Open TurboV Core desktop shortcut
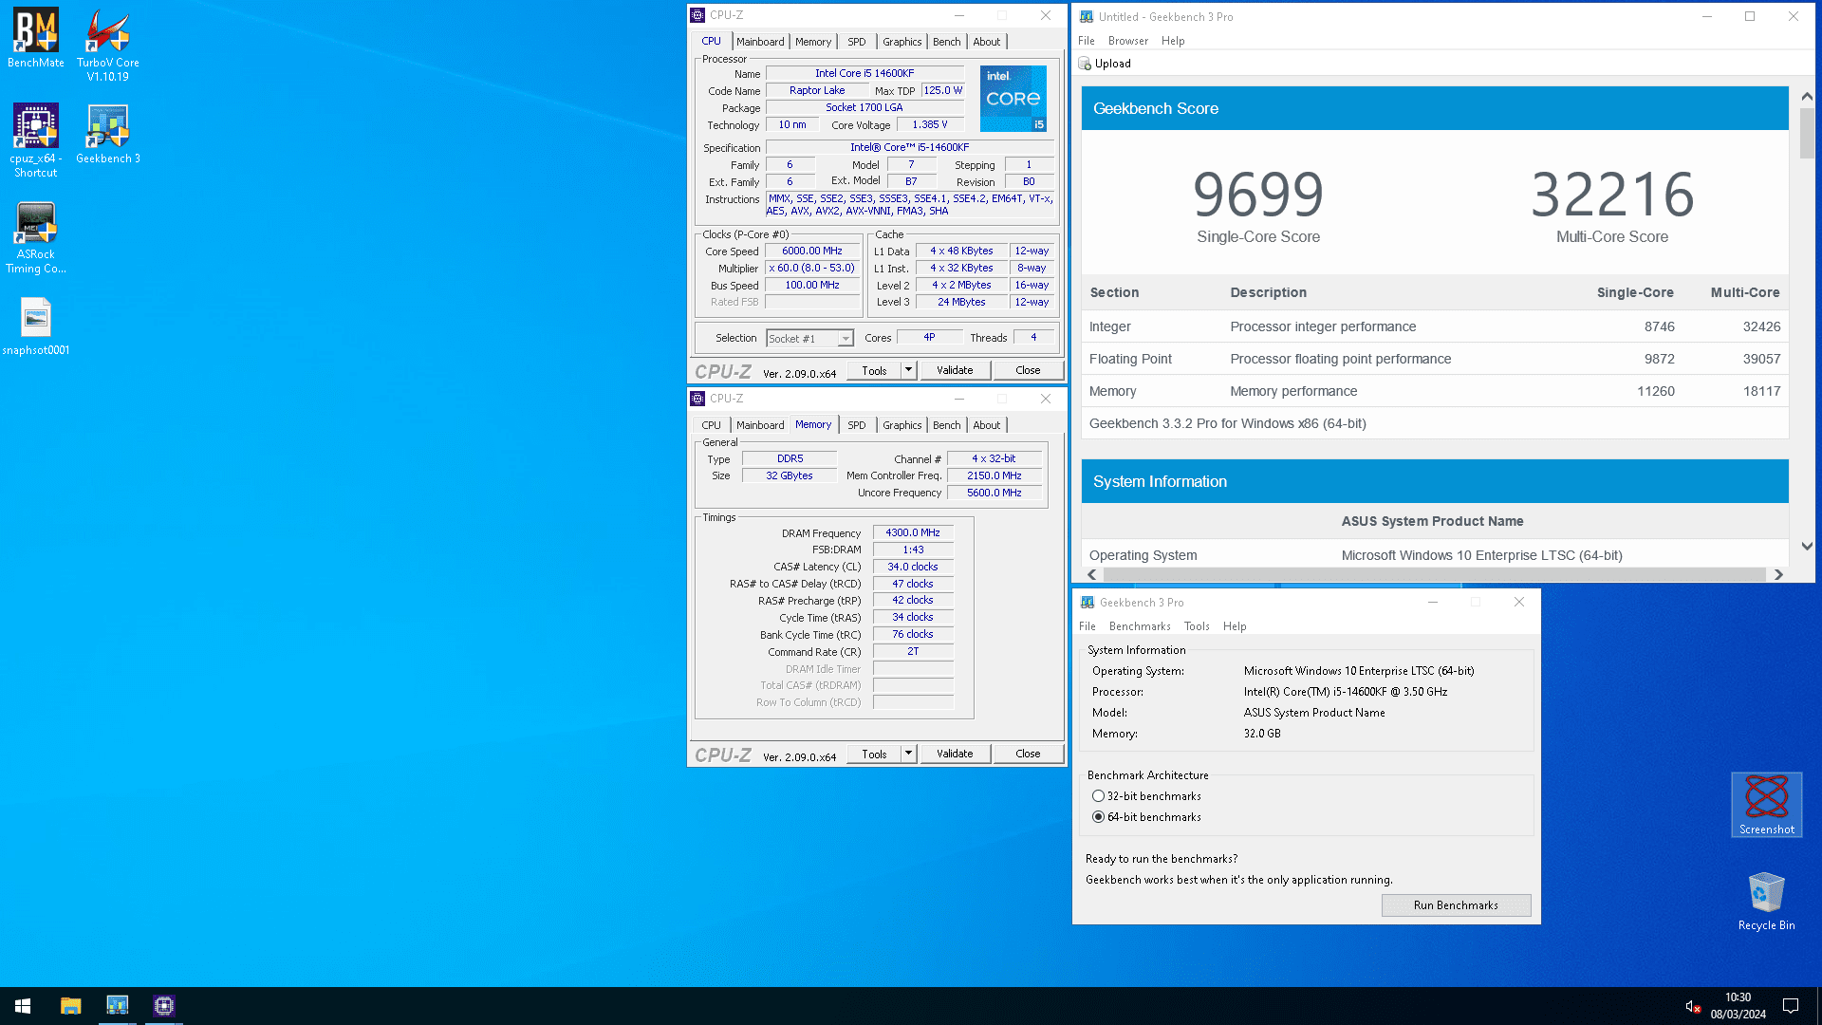Screen dimensions: 1822x1025 coord(108,45)
